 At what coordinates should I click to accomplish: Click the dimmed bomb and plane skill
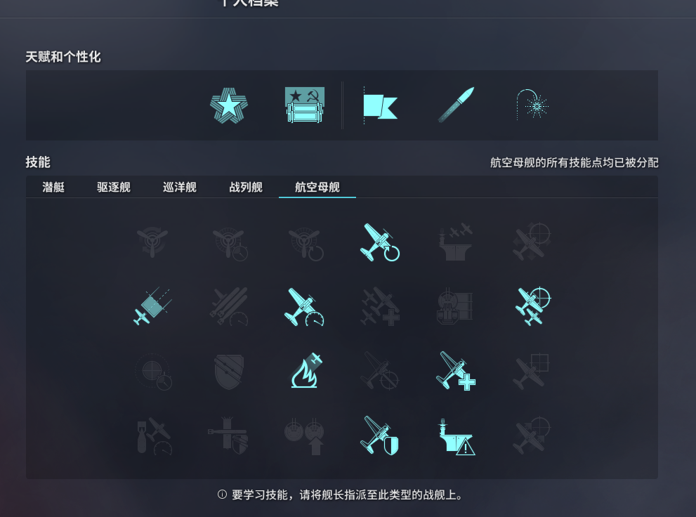(x=154, y=436)
